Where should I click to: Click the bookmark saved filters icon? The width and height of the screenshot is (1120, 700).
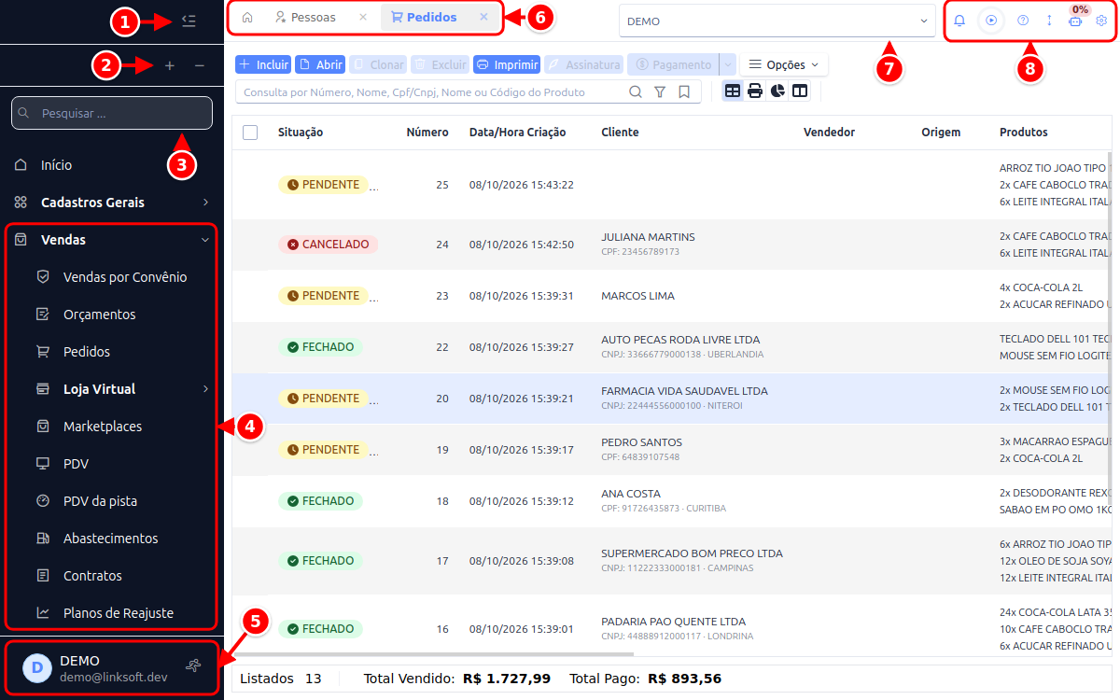pos(684,91)
